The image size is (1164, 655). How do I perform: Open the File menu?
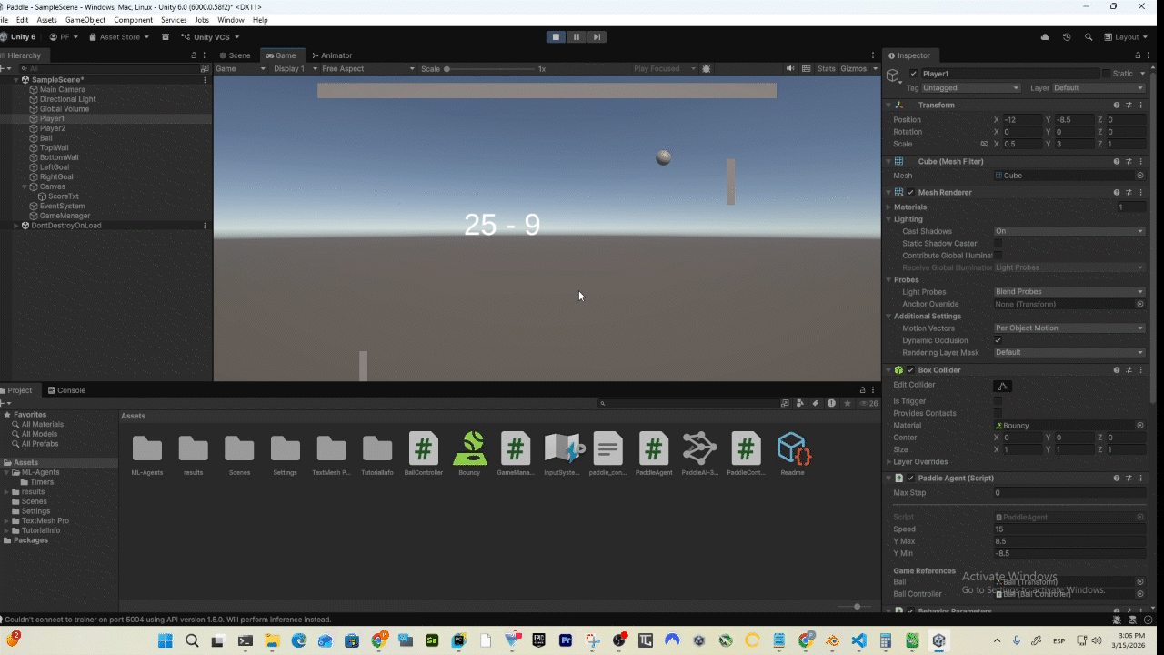pos(3,20)
